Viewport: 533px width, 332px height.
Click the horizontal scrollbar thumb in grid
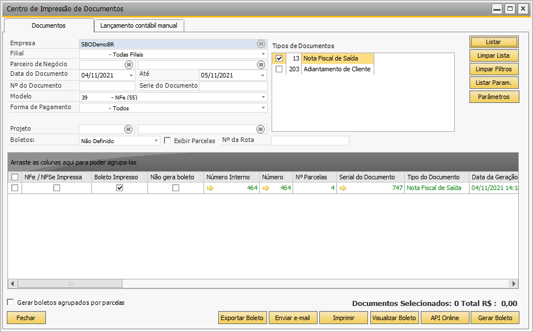click(x=70, y=283)
